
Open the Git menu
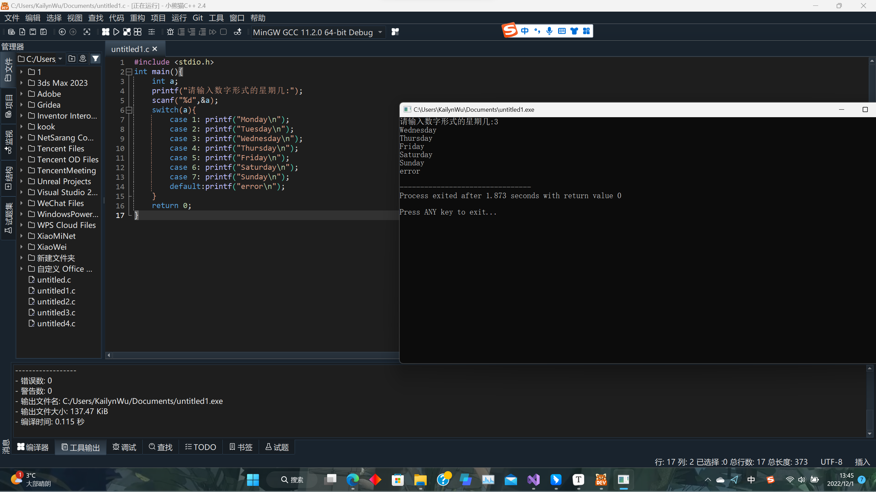point(198,18)
